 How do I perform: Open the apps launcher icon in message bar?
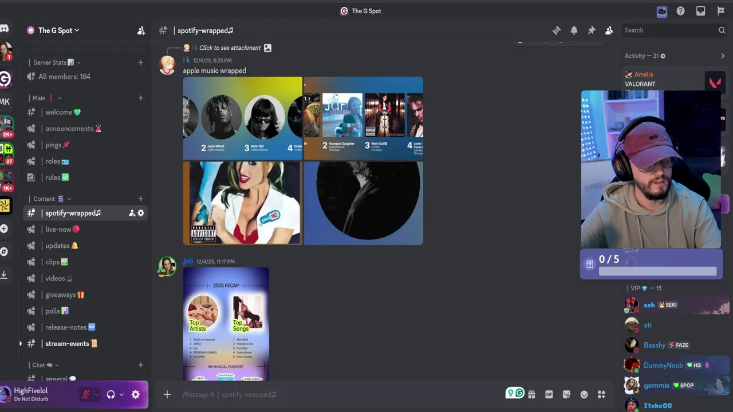pyautogui.click(x=601, y=394)
